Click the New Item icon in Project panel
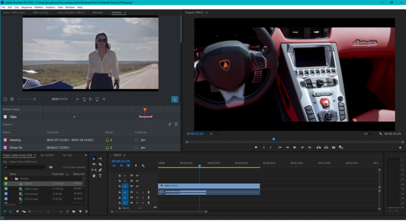406x221 pixels. point(80,211)
